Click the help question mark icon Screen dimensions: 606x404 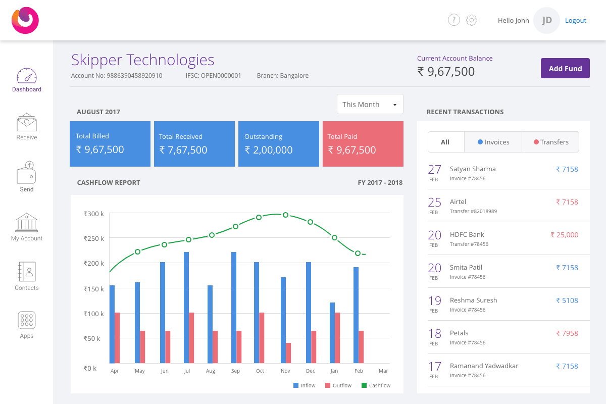(x=454, y=20)
